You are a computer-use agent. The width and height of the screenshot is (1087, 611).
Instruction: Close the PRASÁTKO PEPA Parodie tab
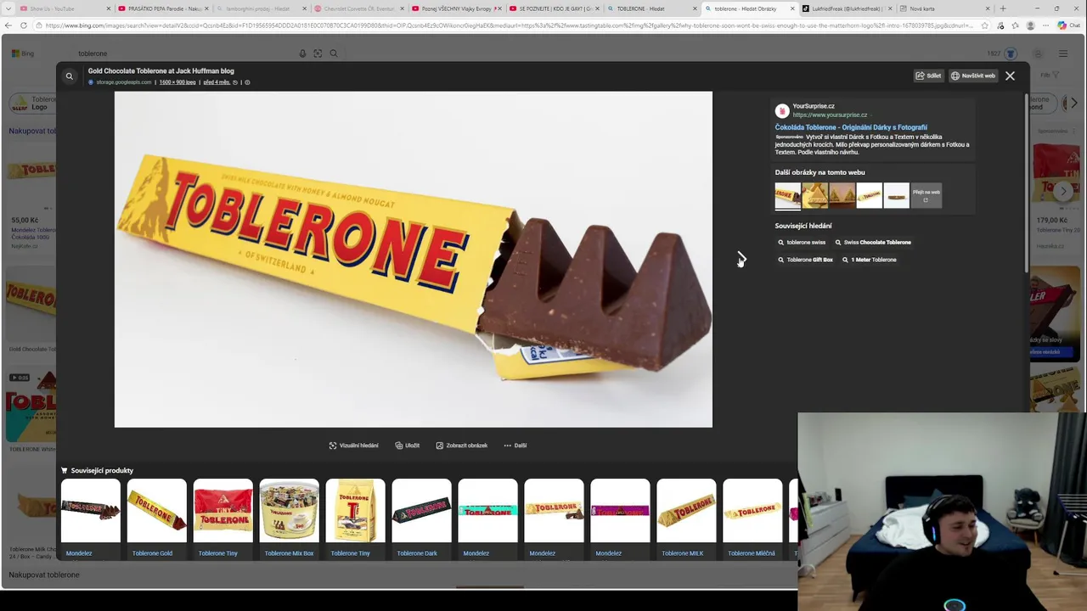206,8
